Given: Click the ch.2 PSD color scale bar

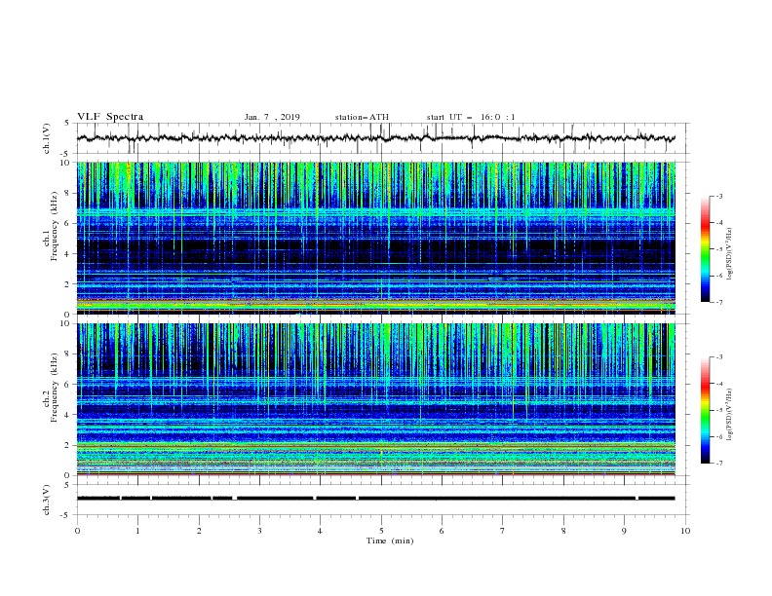Looking at the screenshot, I should coord(706,410).
